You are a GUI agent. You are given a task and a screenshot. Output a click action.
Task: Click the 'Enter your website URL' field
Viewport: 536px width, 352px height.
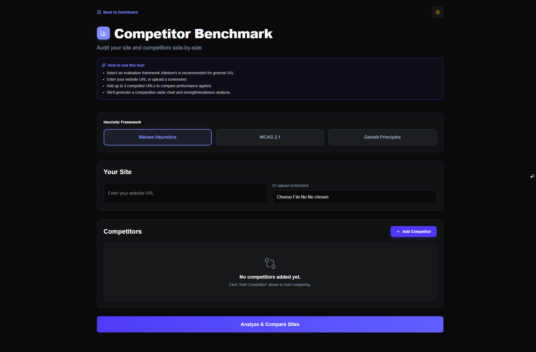click(x=185, y=193)
